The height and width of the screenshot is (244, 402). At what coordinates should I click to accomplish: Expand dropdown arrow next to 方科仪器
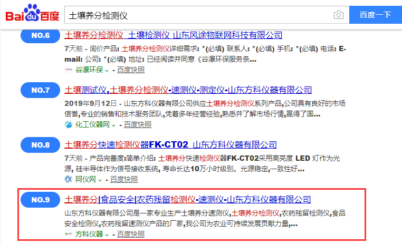[107, 235]
